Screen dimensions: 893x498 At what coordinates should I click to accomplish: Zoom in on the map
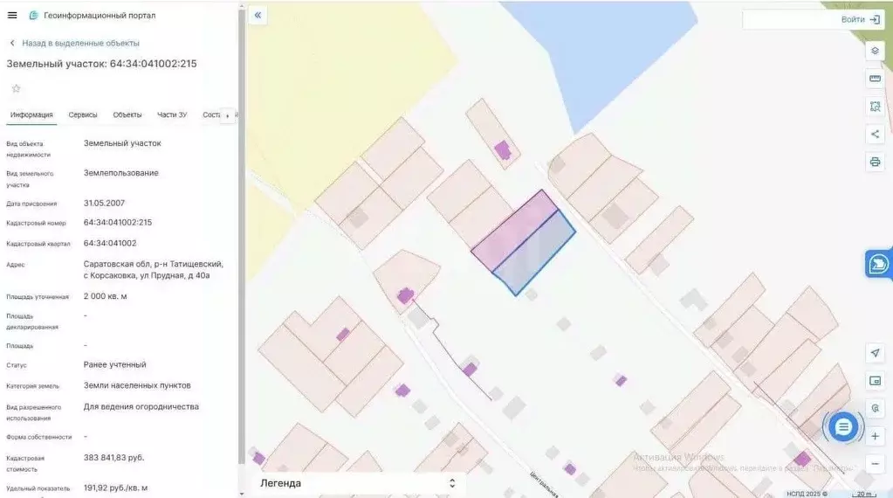[x=875, y=435]
